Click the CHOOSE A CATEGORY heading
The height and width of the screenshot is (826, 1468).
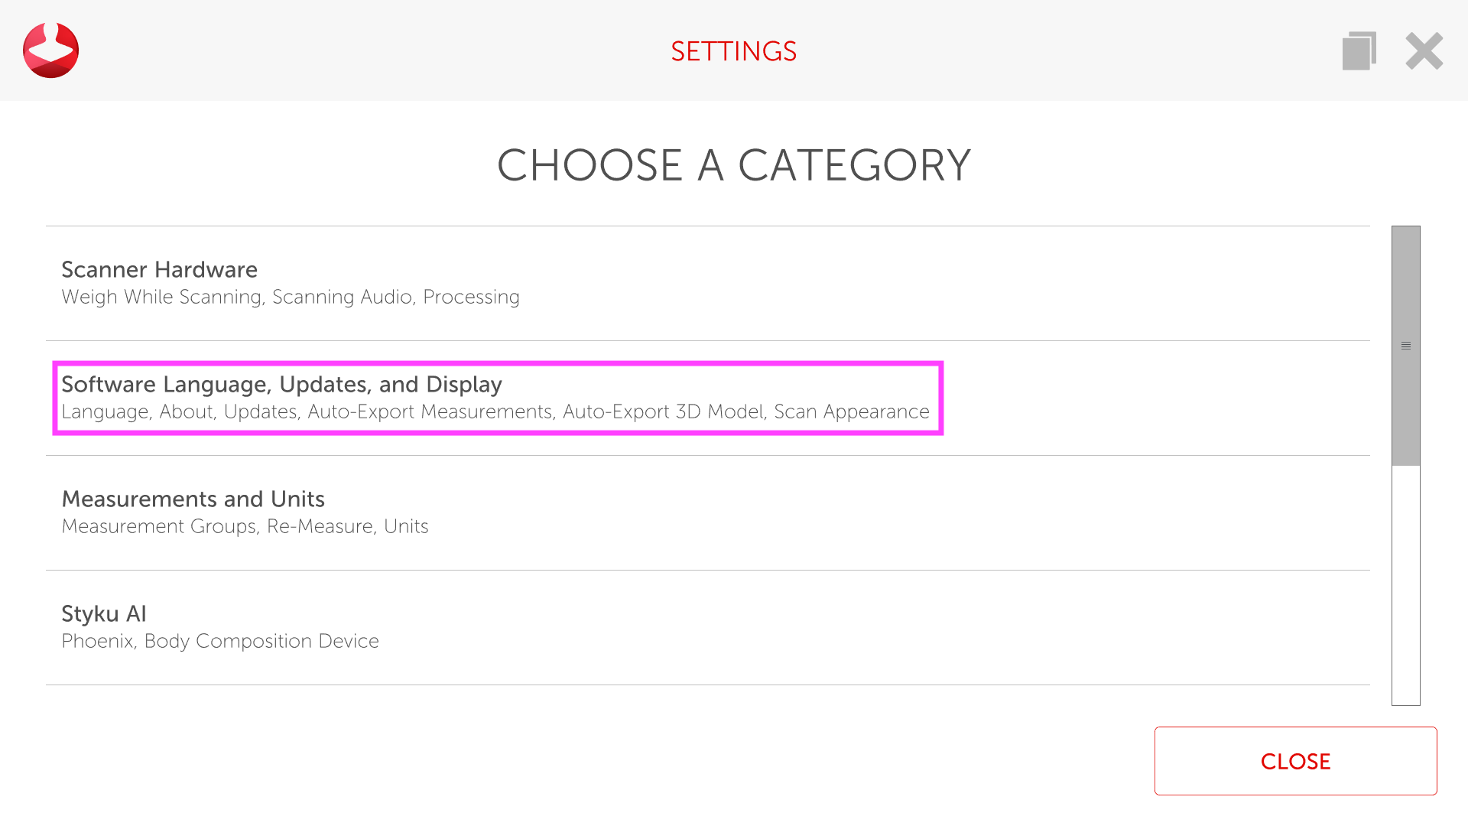click(733, 165)
